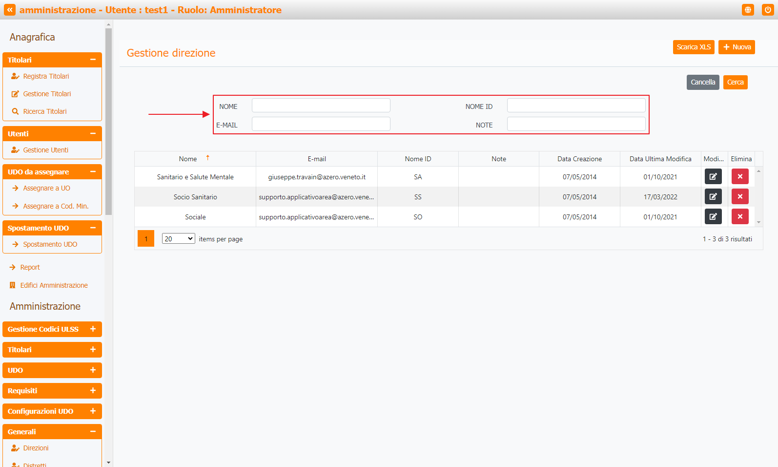This screenshot has height=467, width=778.
Task: Collapse the sidebar with the double-arrow icon
Action: tap(10, 10)
